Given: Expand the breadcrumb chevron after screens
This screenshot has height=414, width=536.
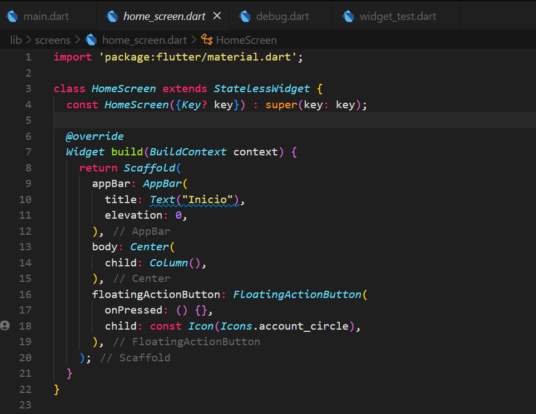Looking at the screenshot, I should (x=78, y=41).
